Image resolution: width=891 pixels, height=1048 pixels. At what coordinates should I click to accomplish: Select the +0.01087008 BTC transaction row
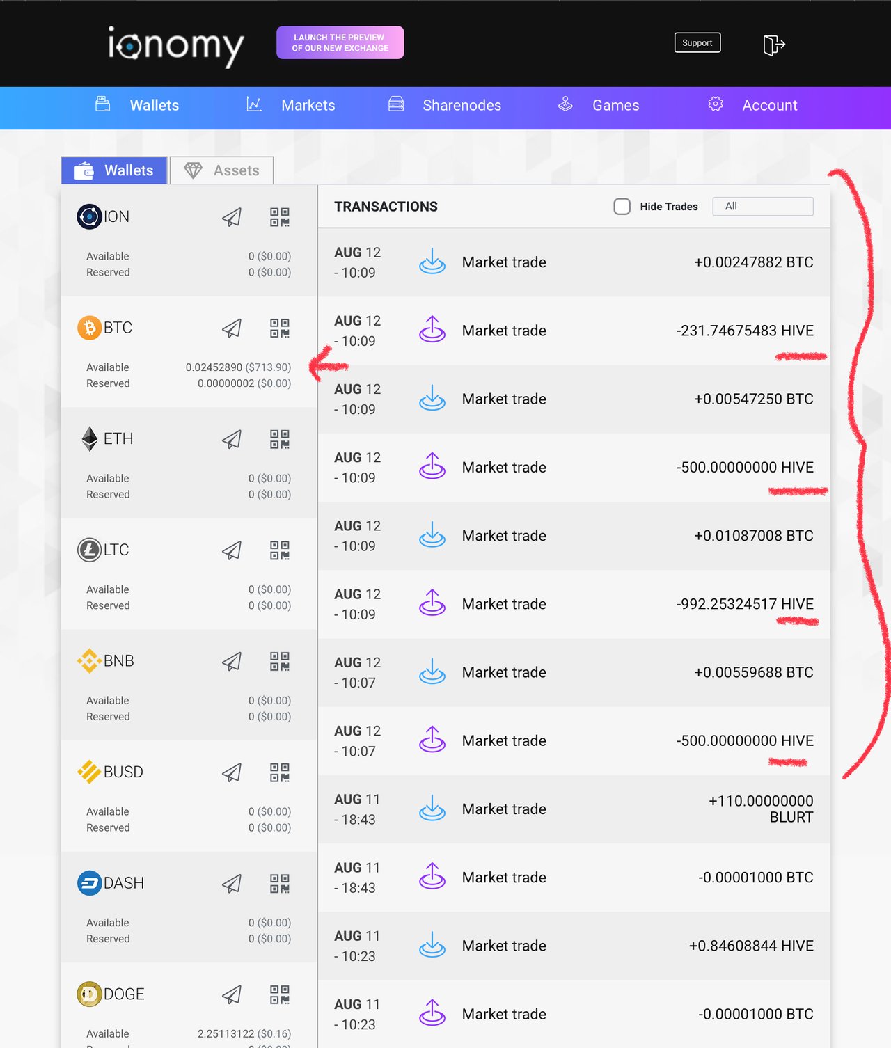click(x=574, y=536)
